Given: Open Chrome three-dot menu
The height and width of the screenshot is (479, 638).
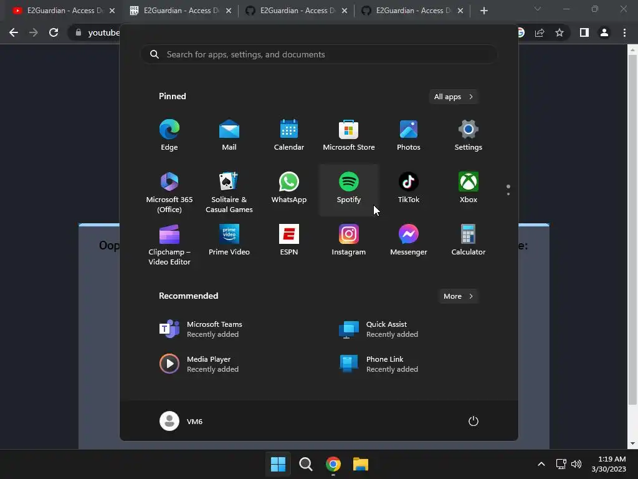Looking at the screenshot, I should point(624,32).
